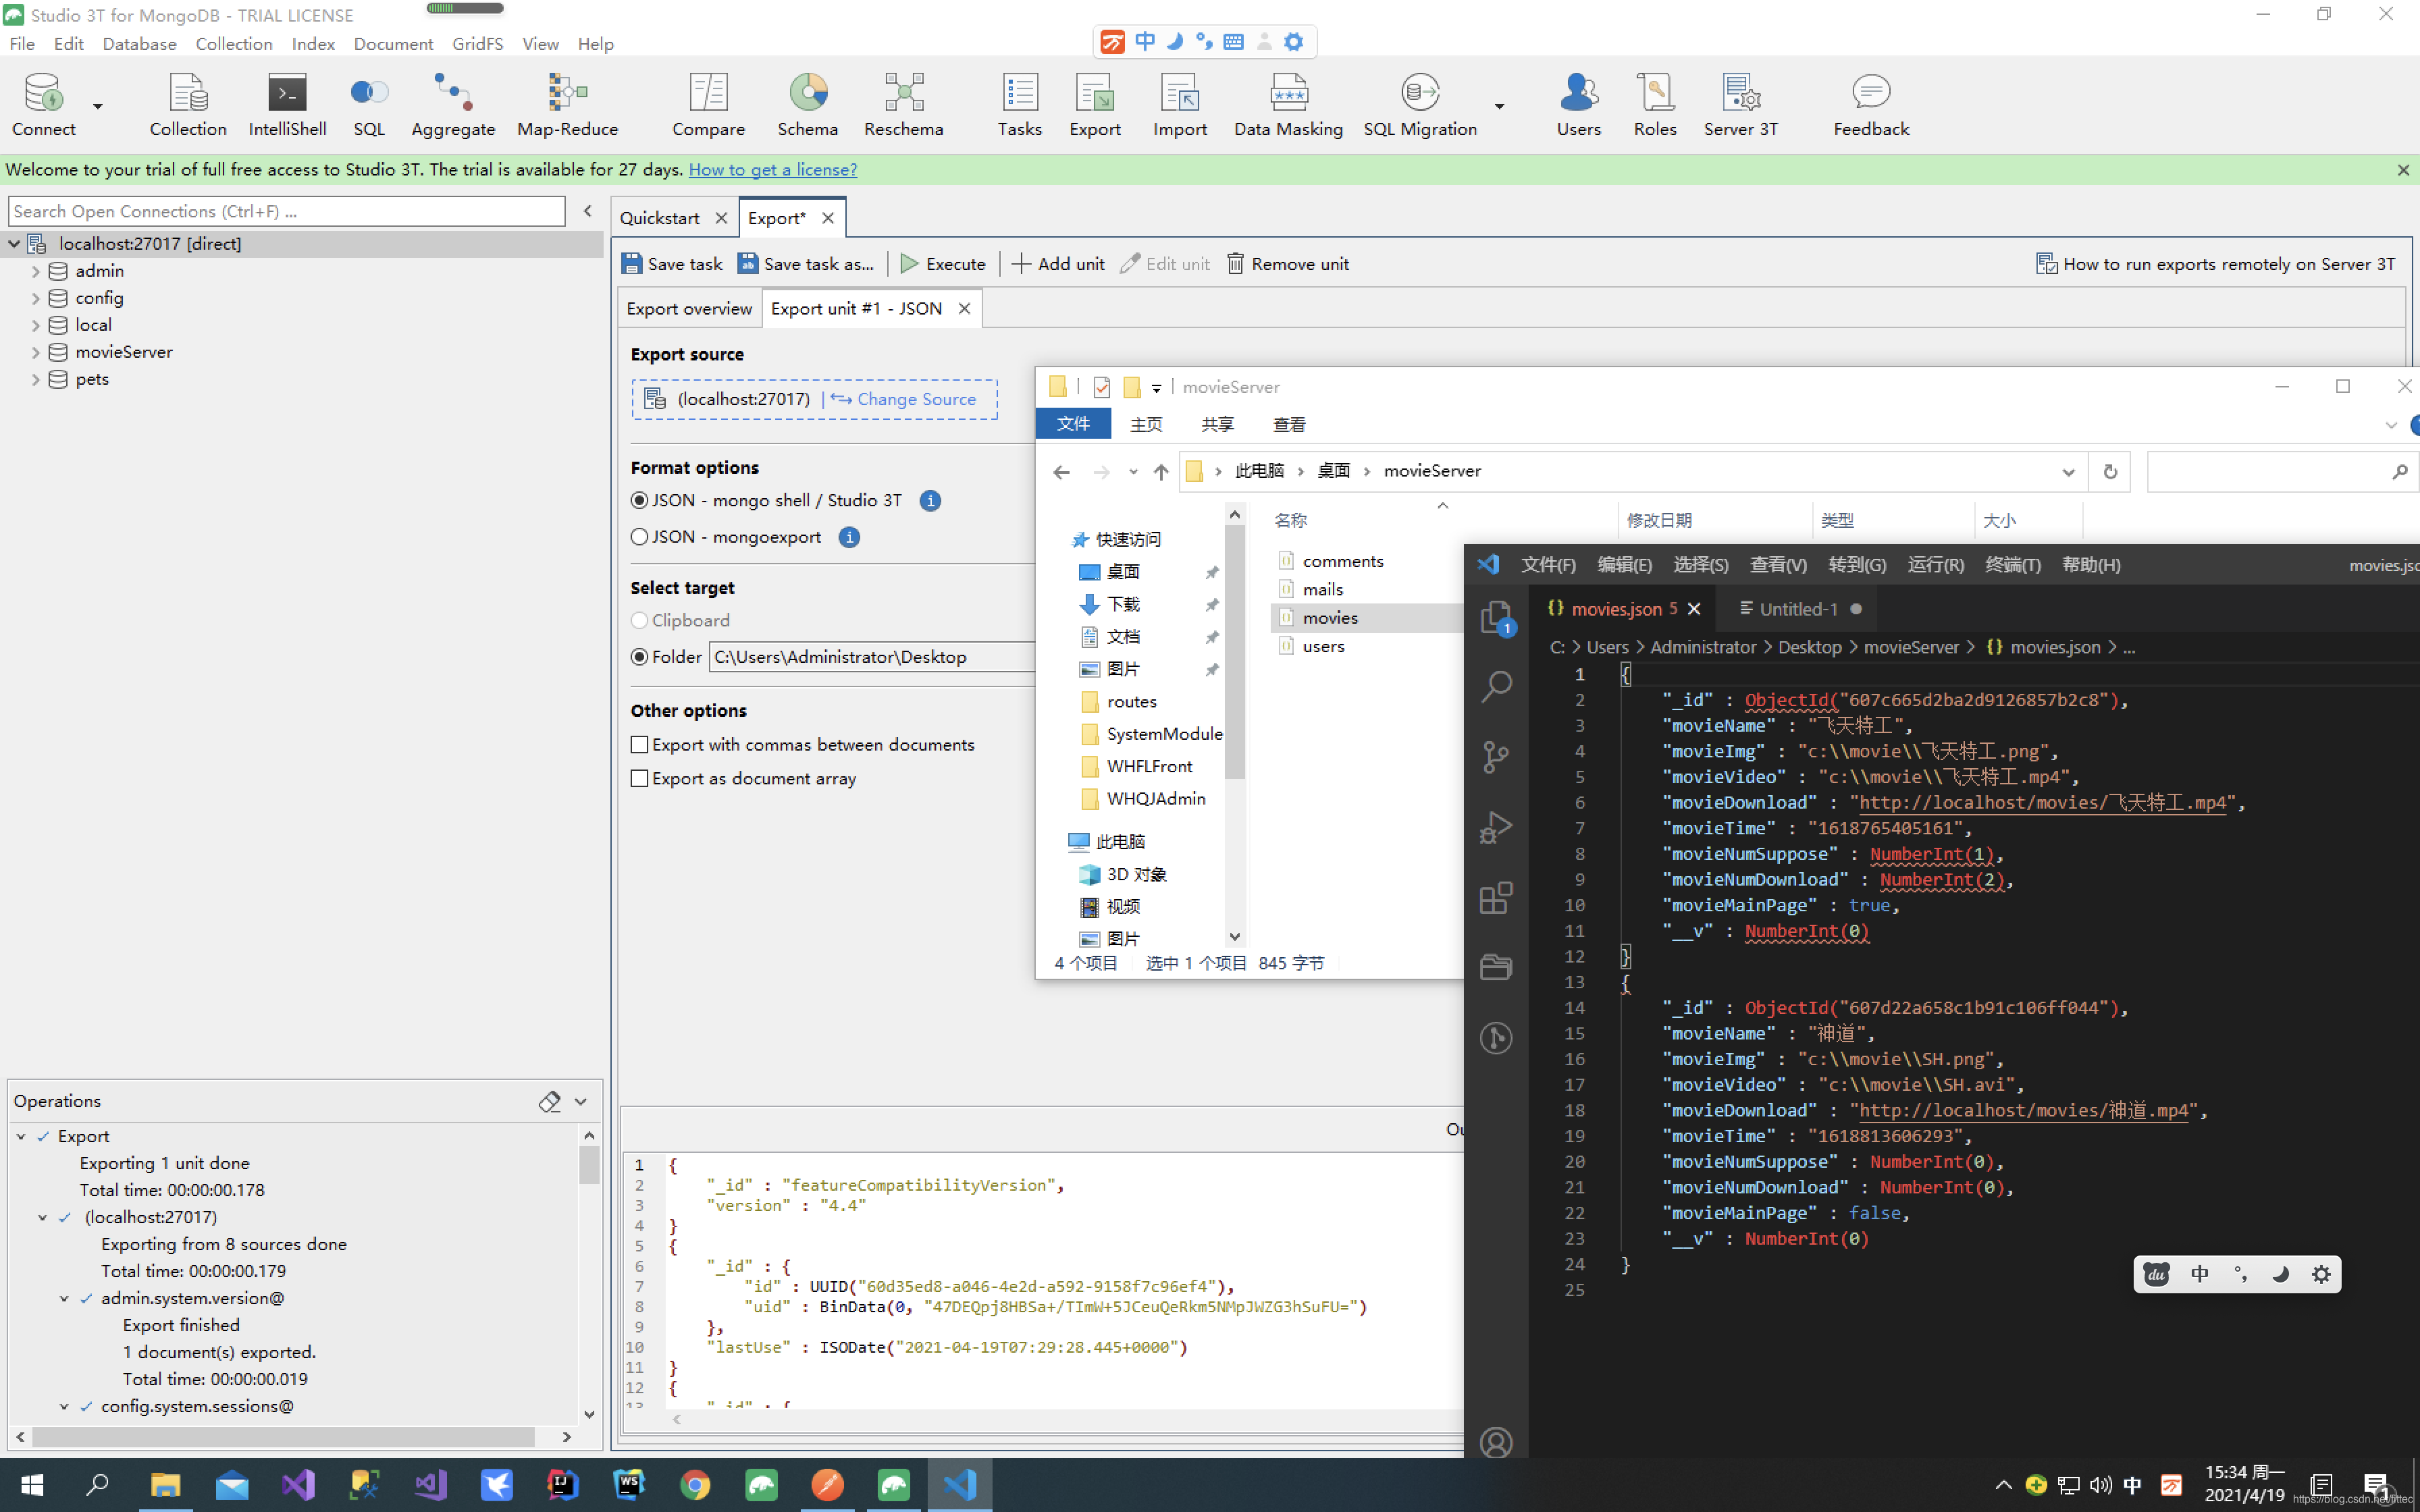Open the Feedback dialog
The width and height of the screenshot is (2420, 1512).
1871,104
